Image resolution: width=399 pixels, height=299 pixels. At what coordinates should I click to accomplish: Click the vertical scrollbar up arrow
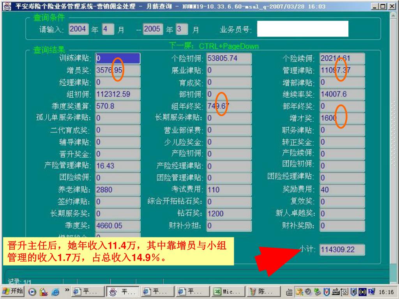click(x=393, y=15)
